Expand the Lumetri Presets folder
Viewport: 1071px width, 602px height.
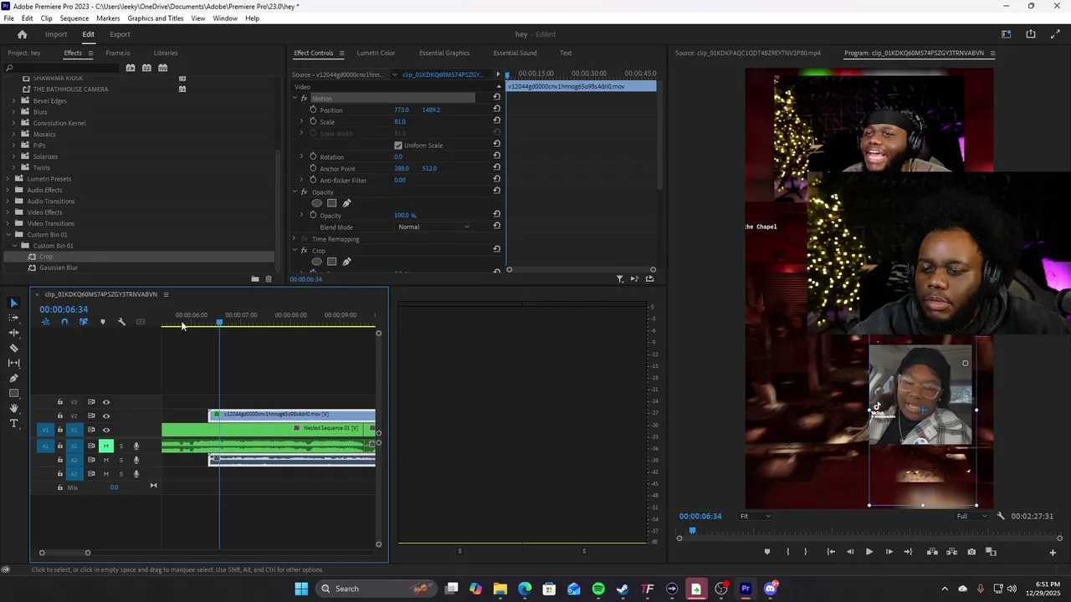(8, 179)
